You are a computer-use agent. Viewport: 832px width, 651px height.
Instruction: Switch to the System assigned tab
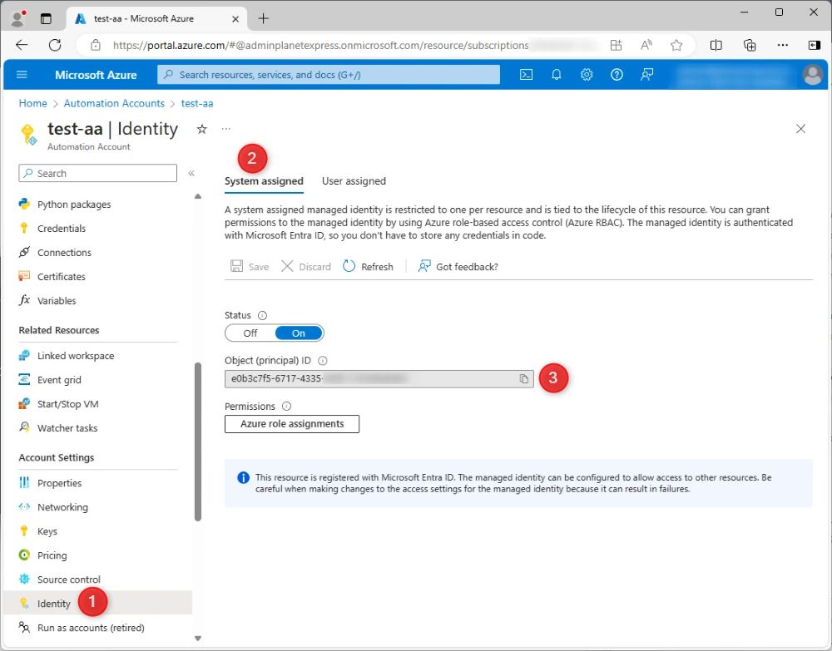click(x=264, y=181)
